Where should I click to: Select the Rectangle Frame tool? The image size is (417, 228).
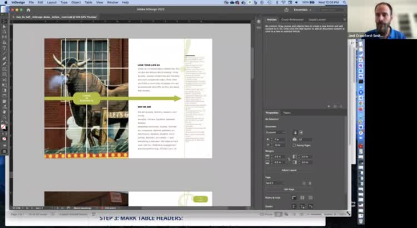4,69
